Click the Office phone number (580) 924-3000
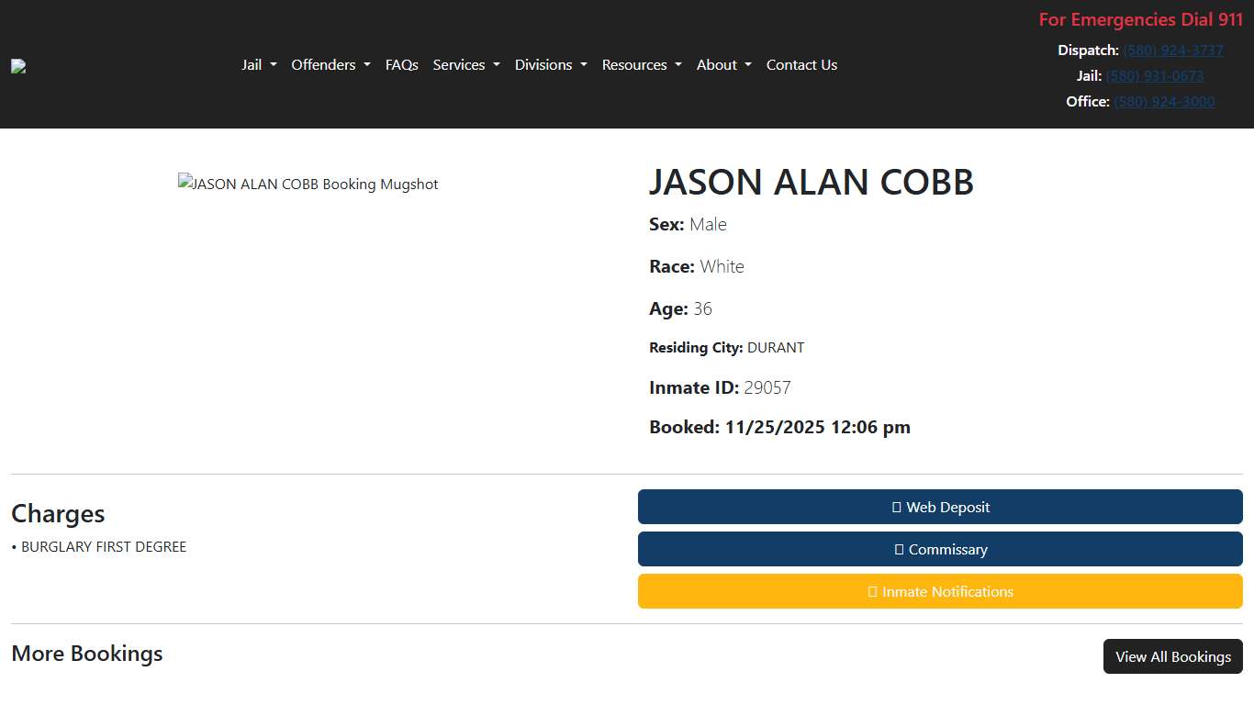1254x705 pixels. 1164,101
